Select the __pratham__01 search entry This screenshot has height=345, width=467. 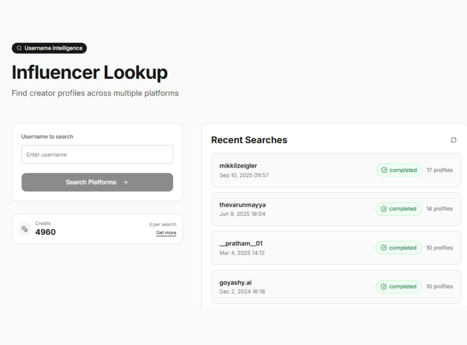pyautogui.click(x=241, y=243)
